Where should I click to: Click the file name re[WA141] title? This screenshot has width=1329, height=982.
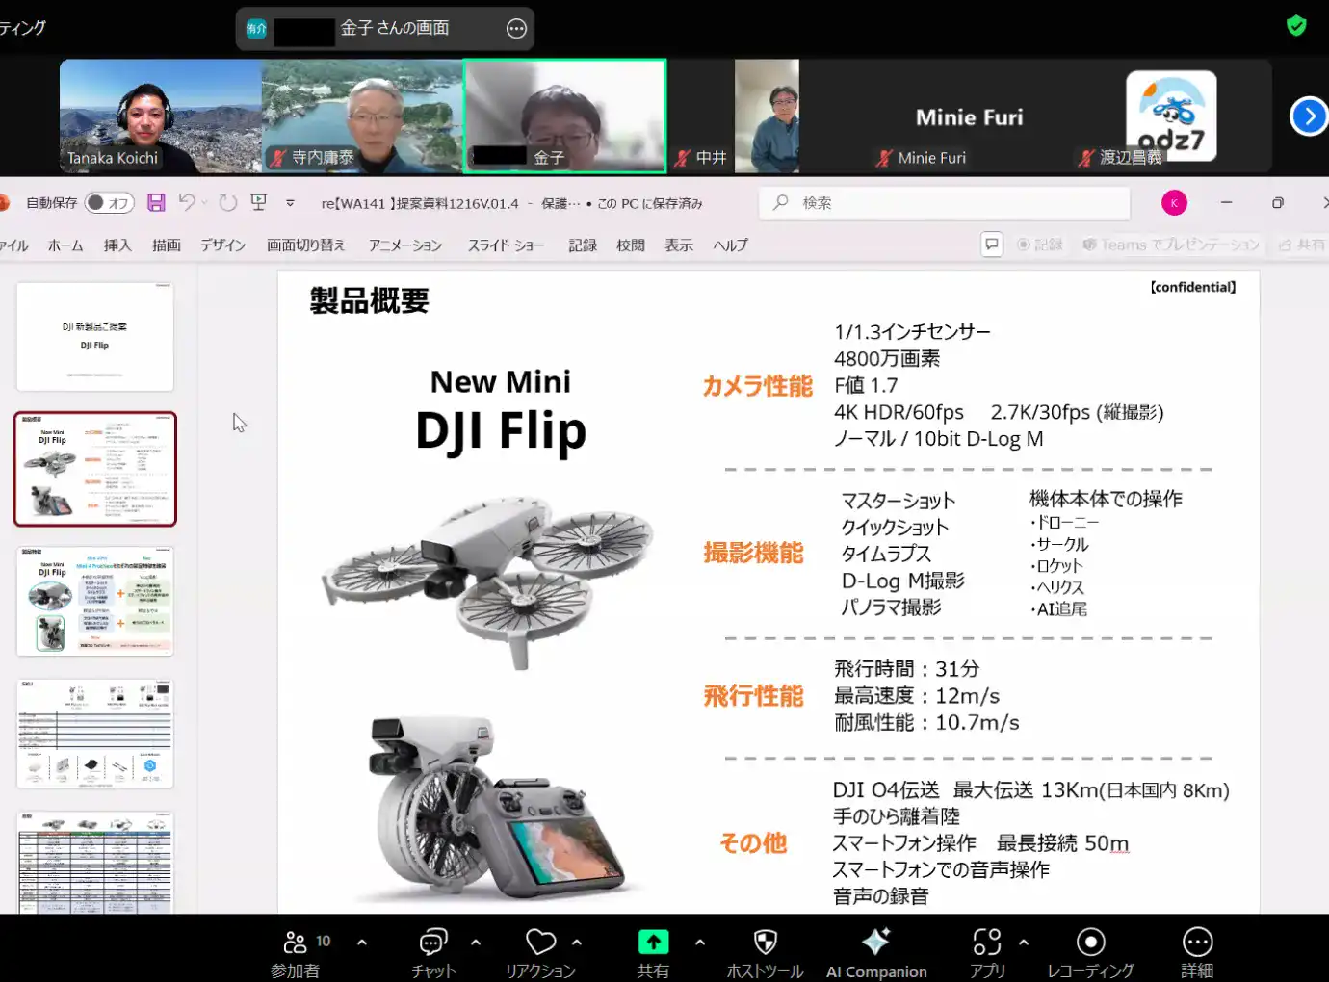pos(420,203)
